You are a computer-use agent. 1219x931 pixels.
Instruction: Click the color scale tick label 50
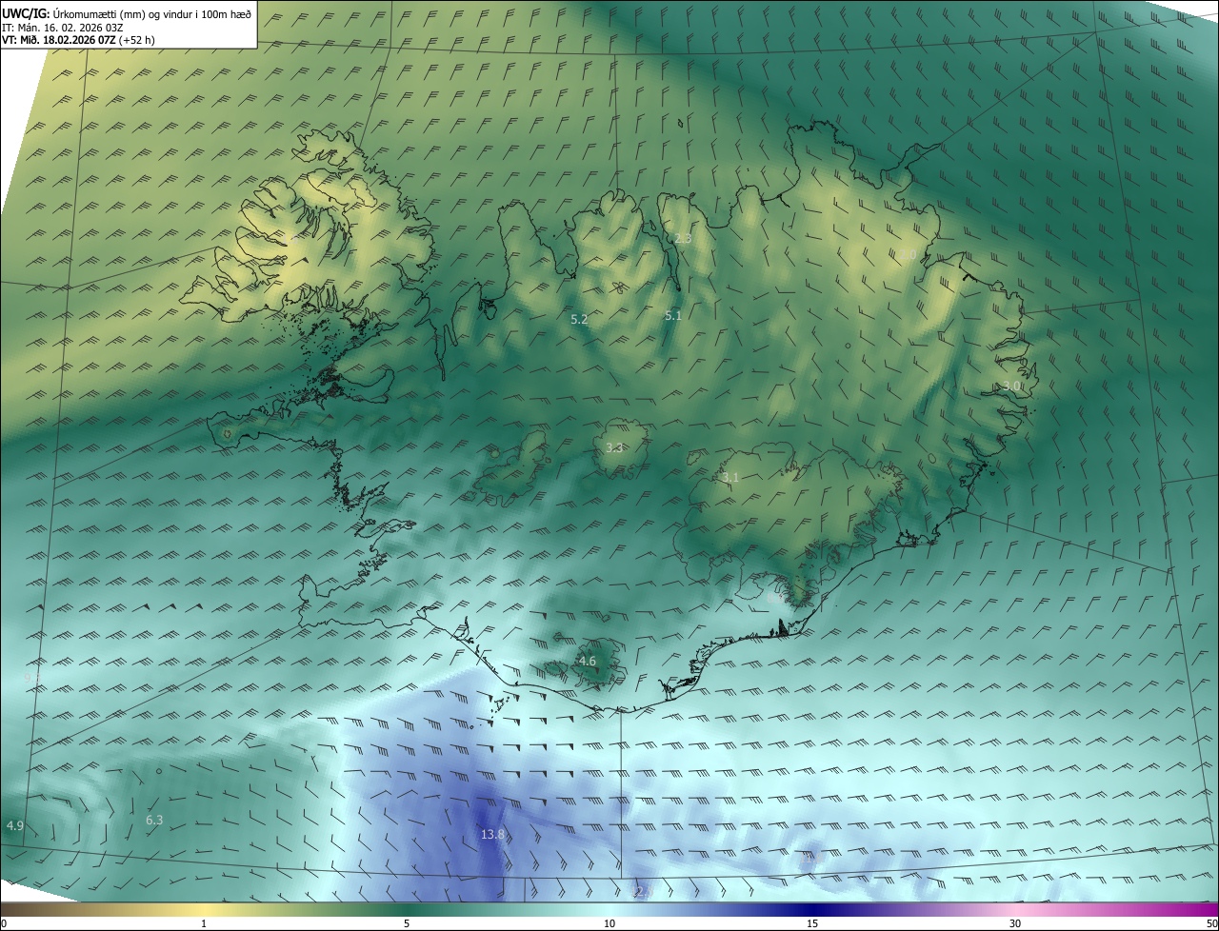tap(1211, 923)
